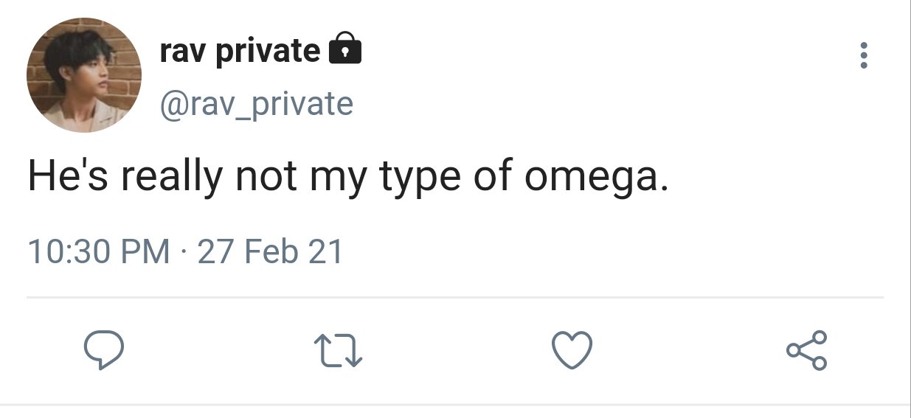Click the 27 Feb 21 date text
911x418 pixels.
pos(271,252)
